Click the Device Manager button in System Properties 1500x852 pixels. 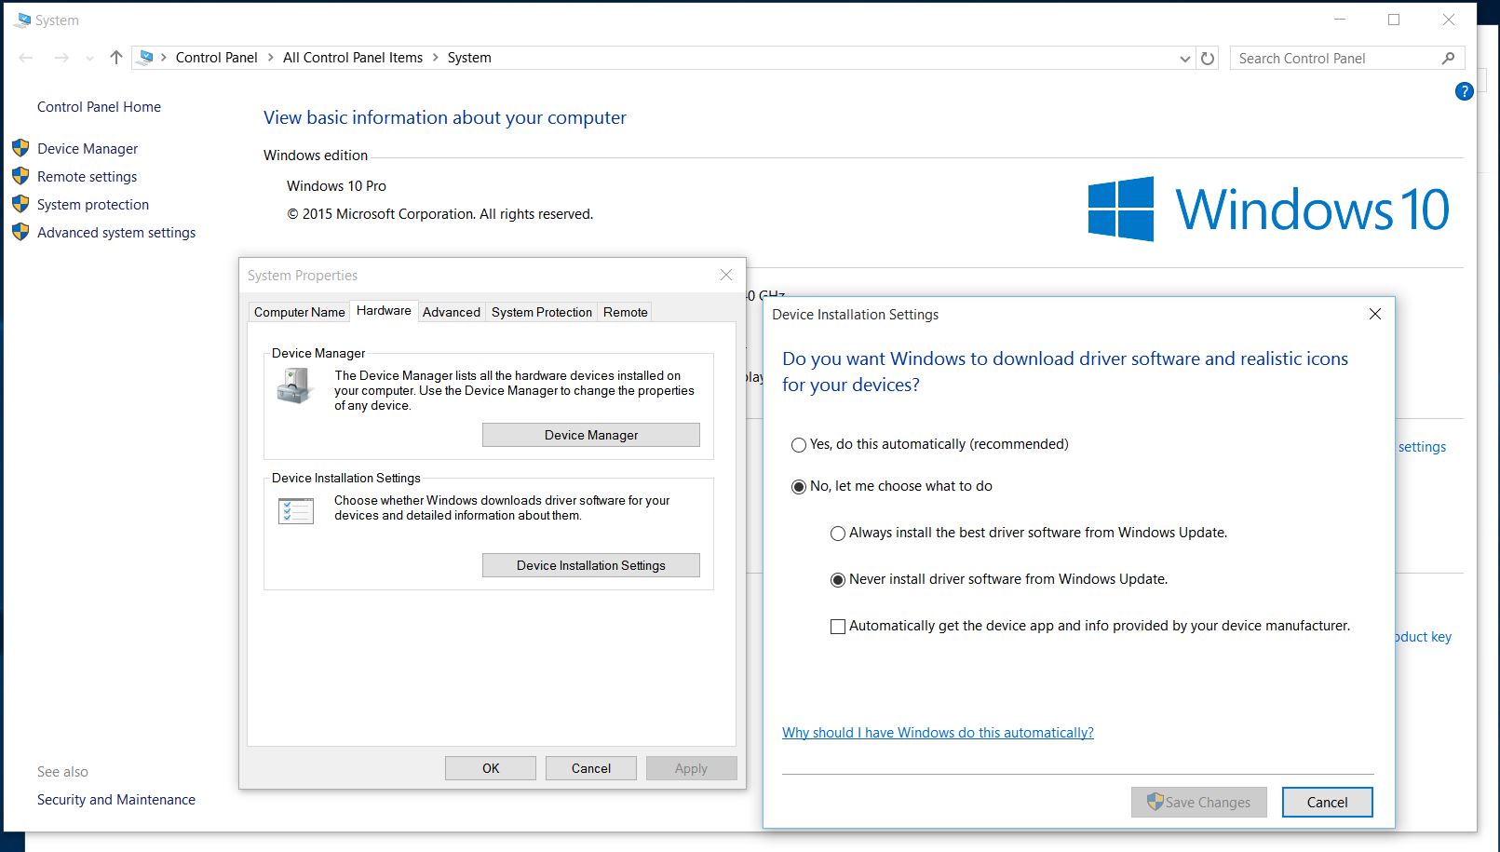[x=591, y=435]
